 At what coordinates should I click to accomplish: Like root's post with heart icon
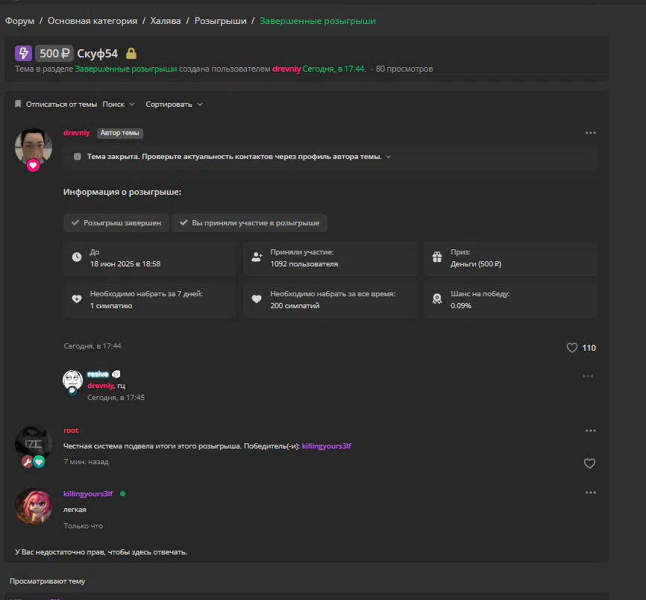pyautogui.click(x=589, y=463)
